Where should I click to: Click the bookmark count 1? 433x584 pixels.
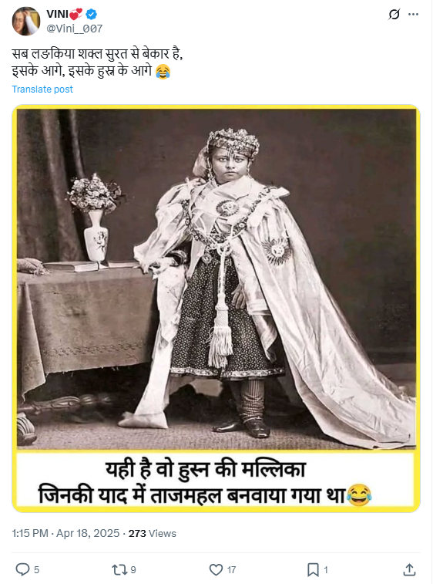click(x=326, y=570)
